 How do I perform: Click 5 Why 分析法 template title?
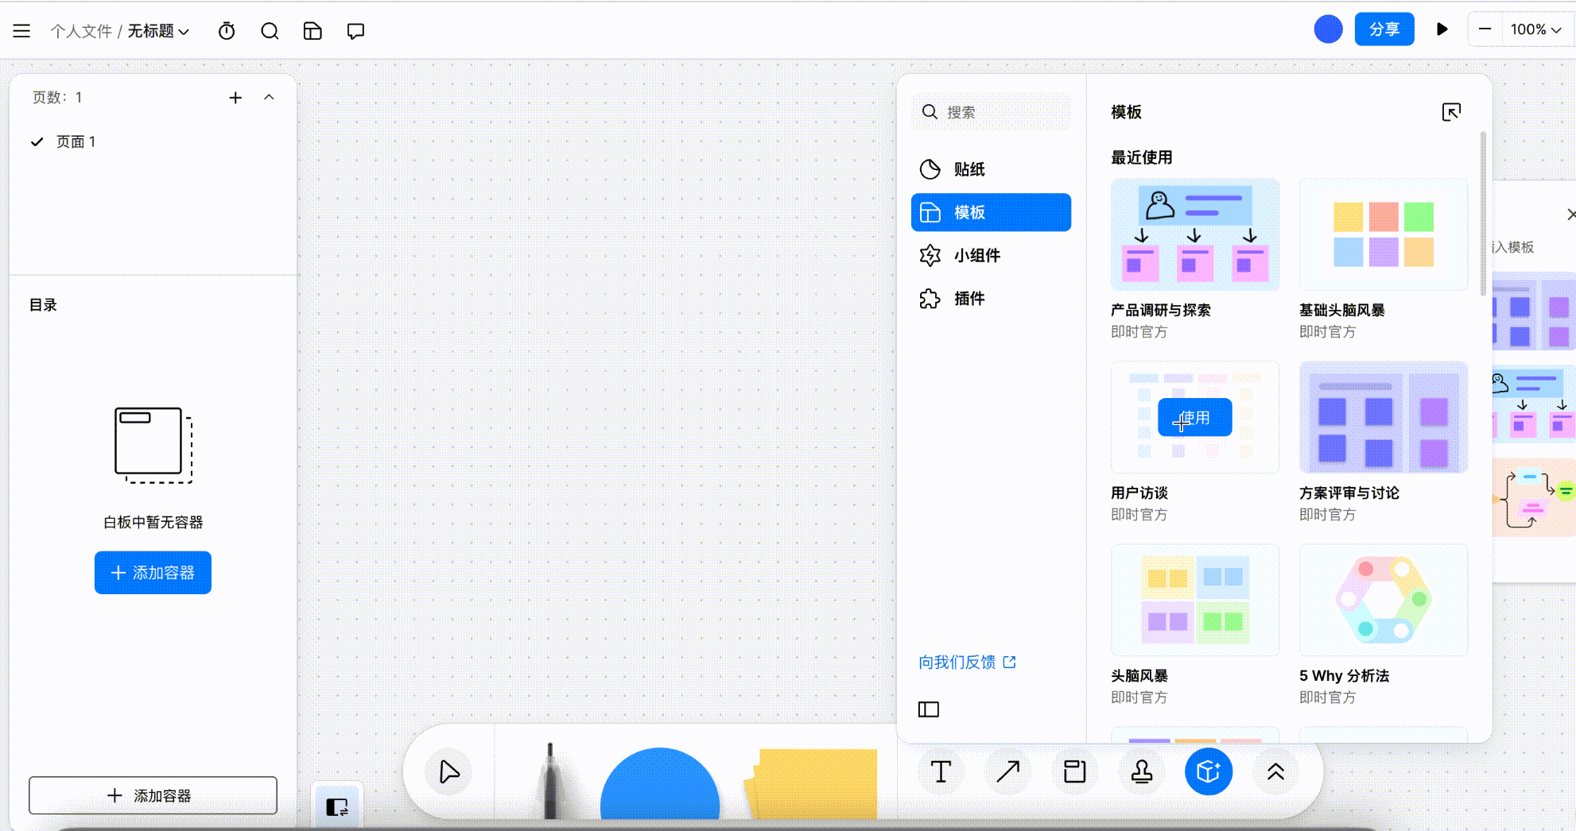[1345, 675]
